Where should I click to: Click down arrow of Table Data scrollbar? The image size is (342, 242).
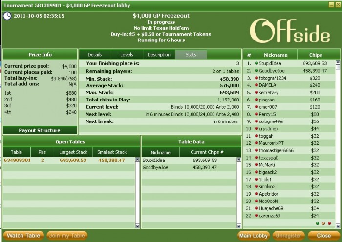[x=239, y=226]
